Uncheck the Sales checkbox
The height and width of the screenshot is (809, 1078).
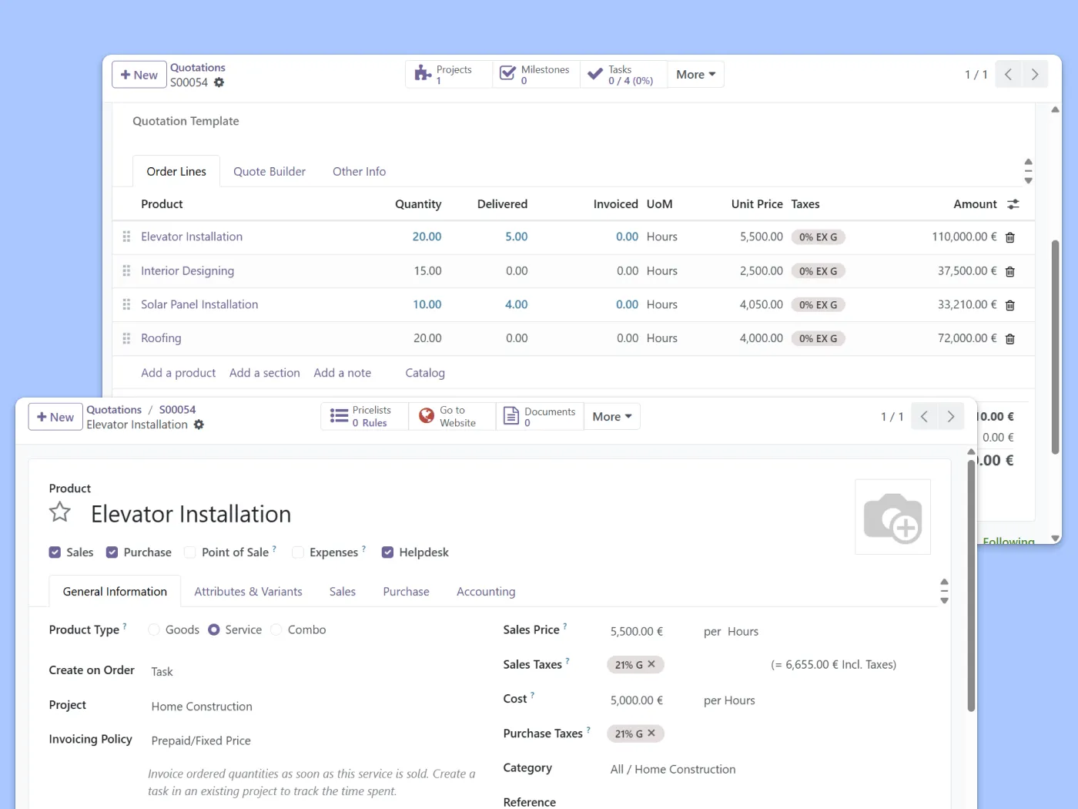pyautogui.click(x=55, y=552)
